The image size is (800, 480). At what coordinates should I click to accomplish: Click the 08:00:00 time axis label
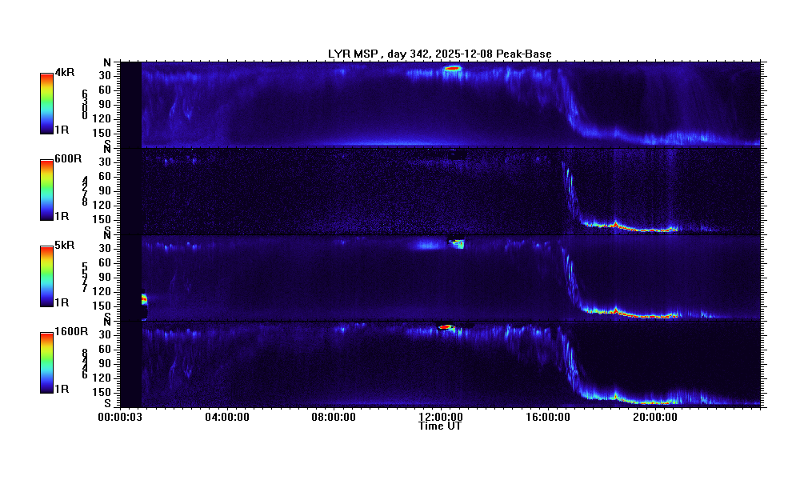(334, 417)
